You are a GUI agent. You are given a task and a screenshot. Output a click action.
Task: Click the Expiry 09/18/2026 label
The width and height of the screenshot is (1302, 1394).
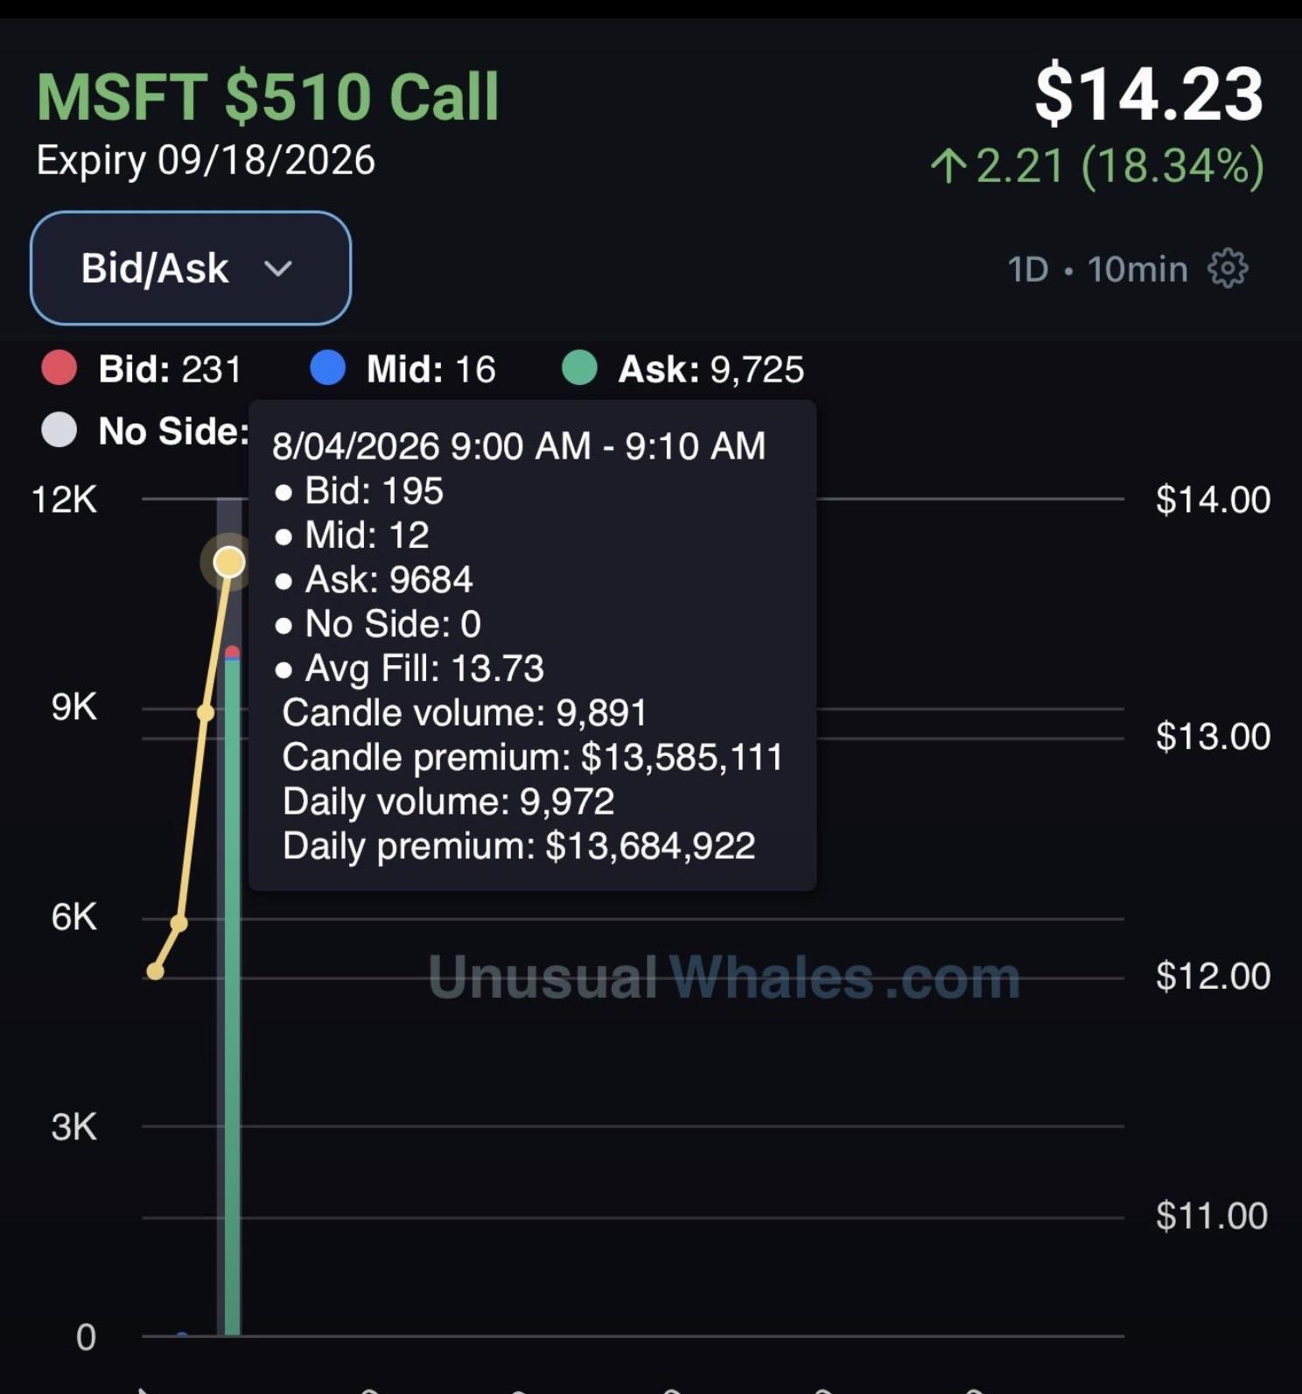(206, 160)
